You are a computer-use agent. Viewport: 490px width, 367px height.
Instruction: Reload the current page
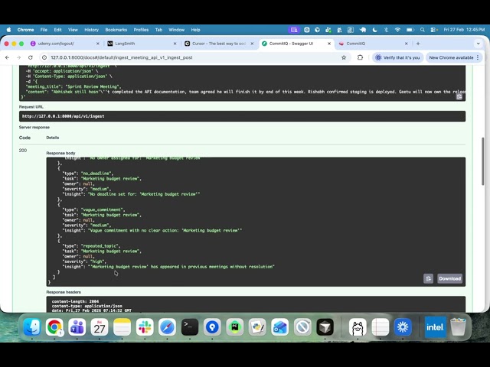click(31, 57)
